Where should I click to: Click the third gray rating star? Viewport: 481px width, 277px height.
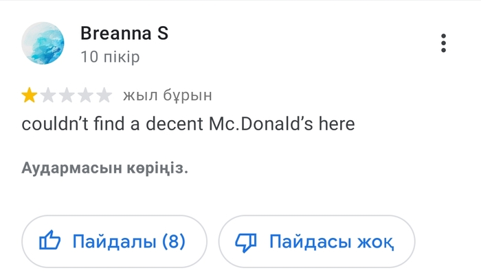click(x=66, y=95)
